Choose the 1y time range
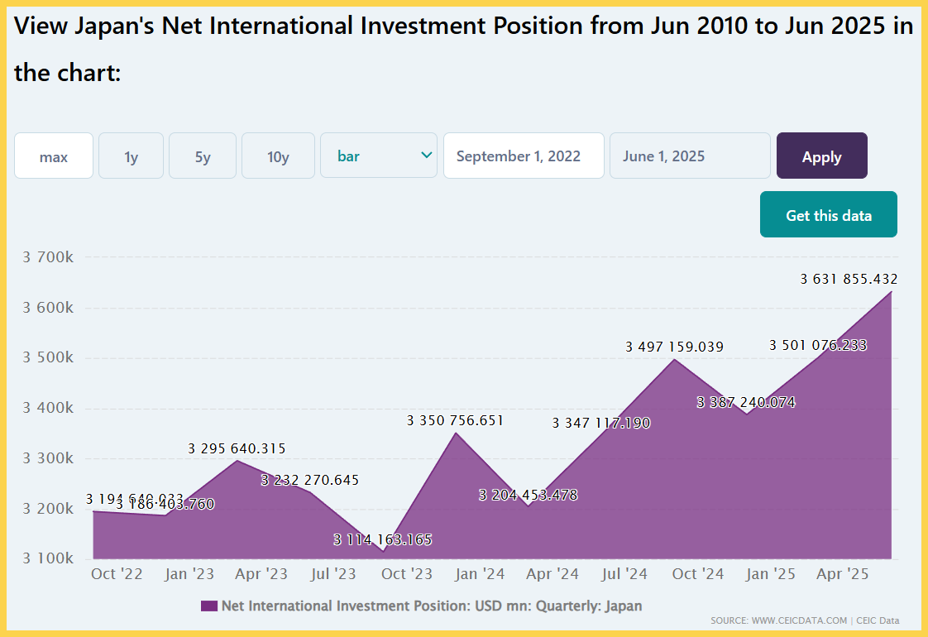 point(131,156)
